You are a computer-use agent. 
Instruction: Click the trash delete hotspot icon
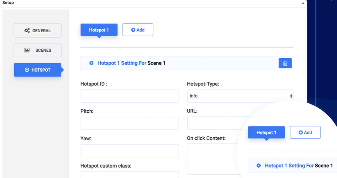(285, 63)
